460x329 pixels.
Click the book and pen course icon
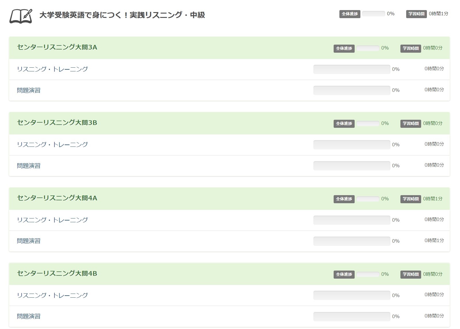pyautogui.click(x=21, y=16)
